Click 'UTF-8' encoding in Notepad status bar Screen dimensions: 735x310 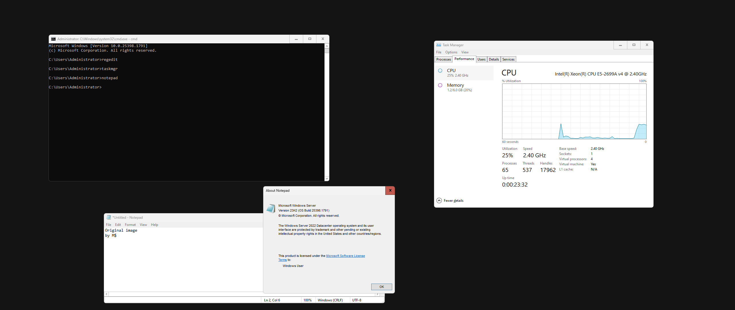[357, 300]
